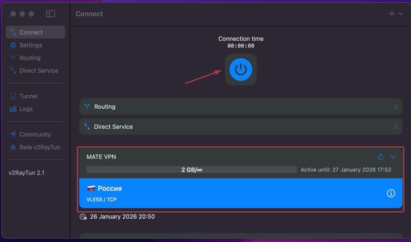Screen dimensions: 411x242
Task: Refresh the MATE VPN subscription
Action: 380,157
